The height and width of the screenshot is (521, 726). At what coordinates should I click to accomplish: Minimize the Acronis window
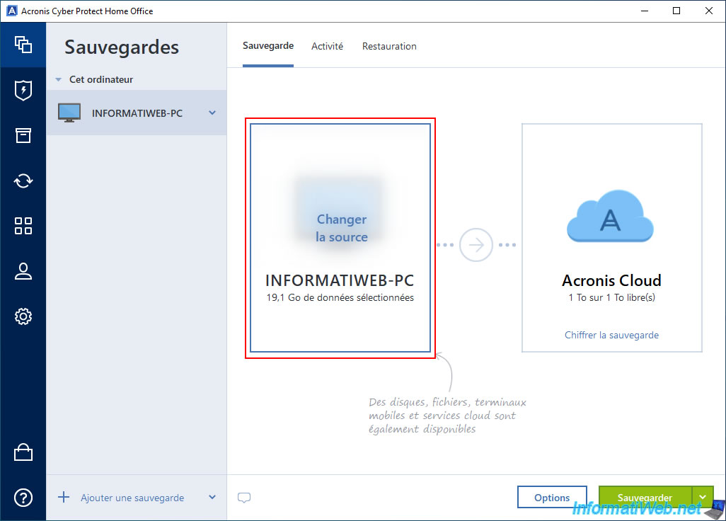[645, 11]
